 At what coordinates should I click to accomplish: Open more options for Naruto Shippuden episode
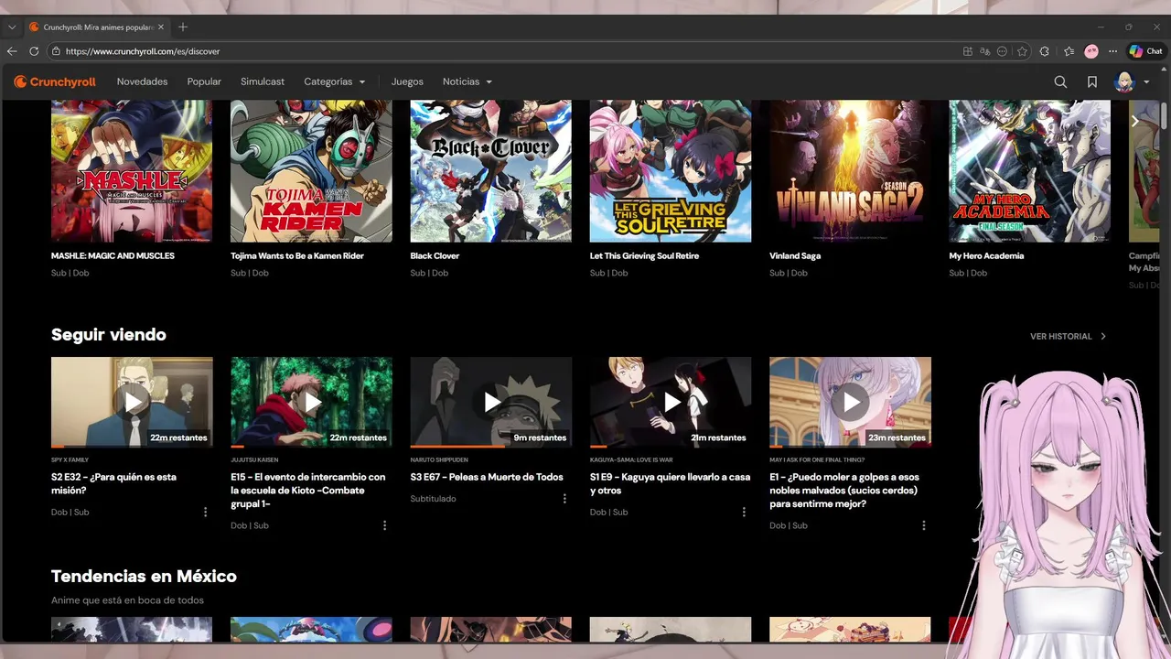pos(564,499)
